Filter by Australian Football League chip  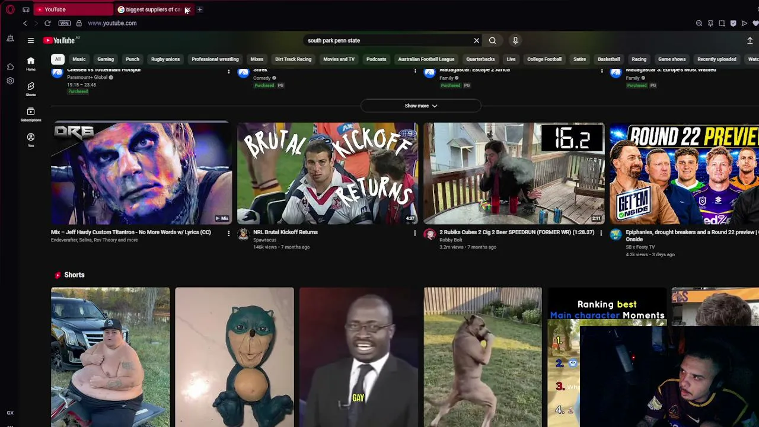pos(426,59)
